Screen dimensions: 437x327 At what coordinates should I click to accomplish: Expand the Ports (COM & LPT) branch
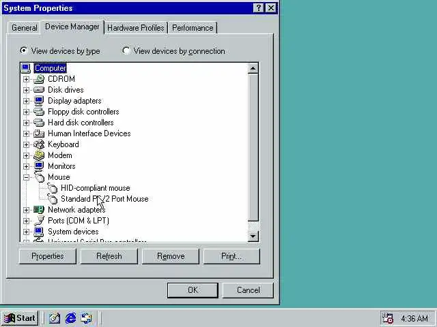click(x=26, y=221)
